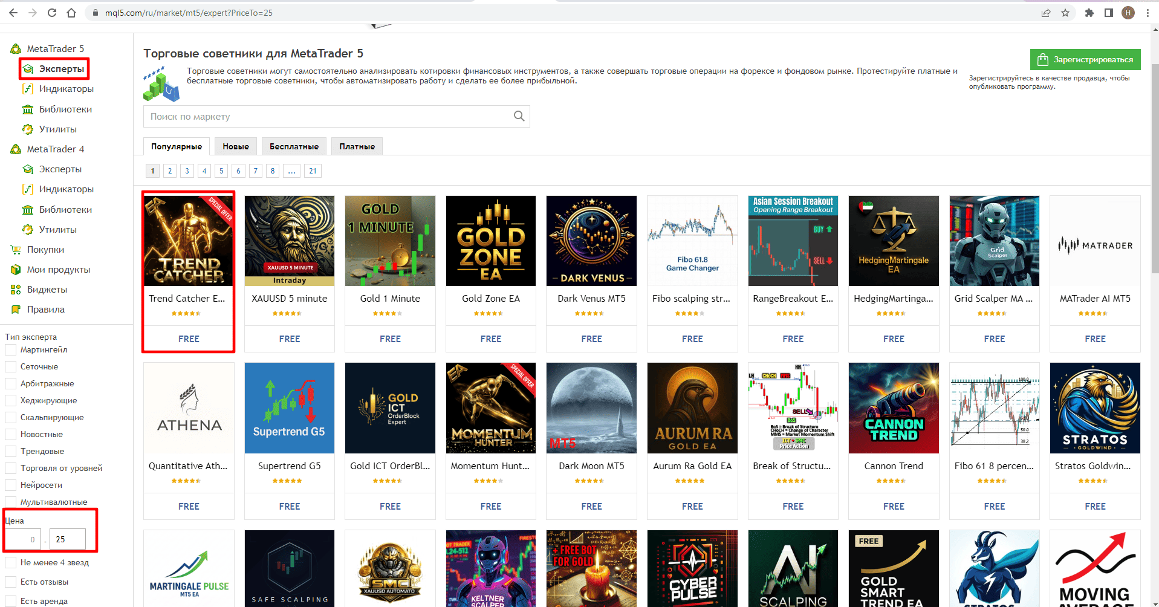Click the Зарегистрироваться button
This screenshot has height=607, width=1159.
[1085, 59]
